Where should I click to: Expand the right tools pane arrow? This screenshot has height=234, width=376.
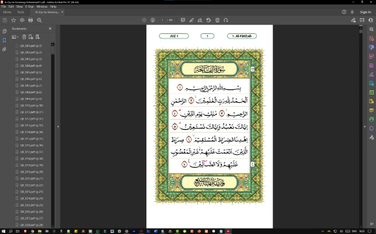365,127
